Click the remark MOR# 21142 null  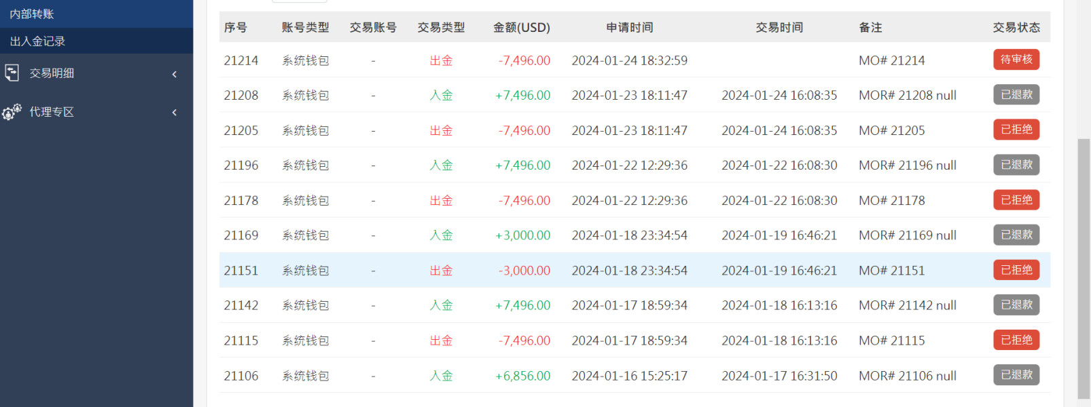pyautogui.click(x=908, y=306)
